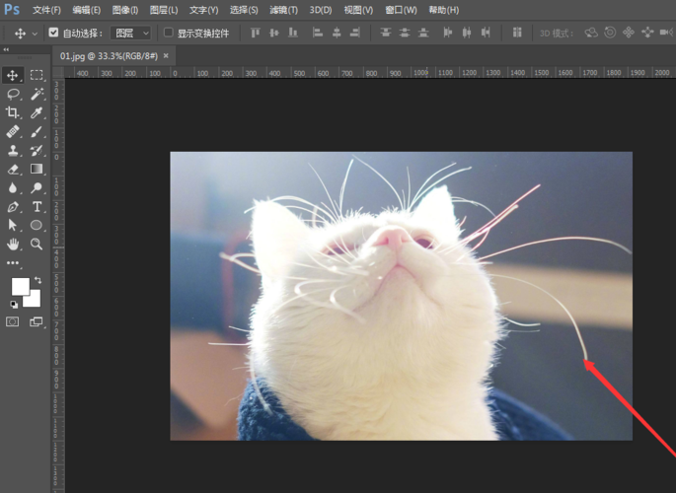Select the Magic Wand tool
The width and height of the screenshot is (676, 493).
[x=38, y=94]
